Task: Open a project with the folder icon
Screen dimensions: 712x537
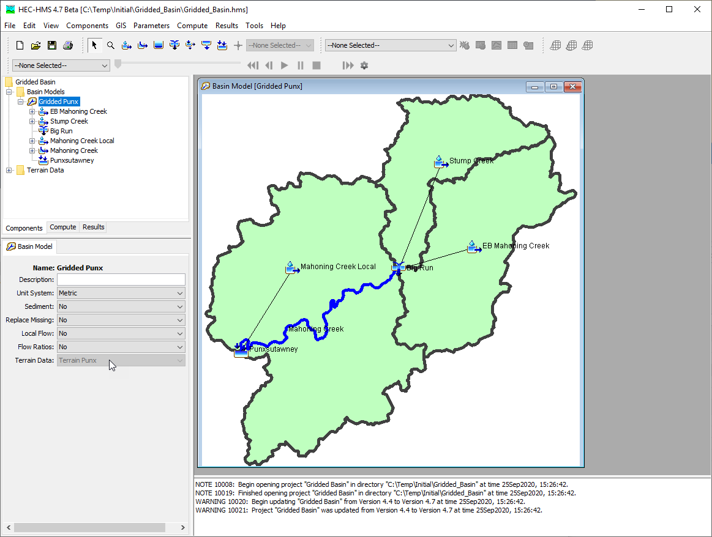Action: click(x=36, y=45)
